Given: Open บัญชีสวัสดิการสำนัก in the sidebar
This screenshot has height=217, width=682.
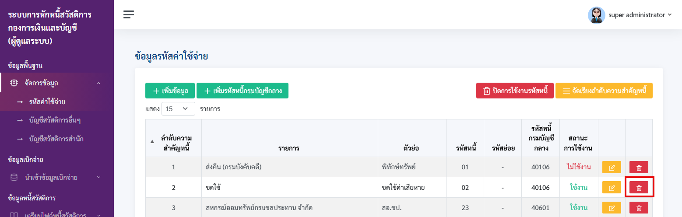Looking at the screenshot, I should (x=56, y=139).
